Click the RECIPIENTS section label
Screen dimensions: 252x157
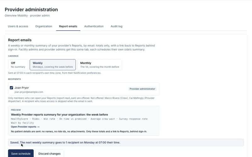14,79
